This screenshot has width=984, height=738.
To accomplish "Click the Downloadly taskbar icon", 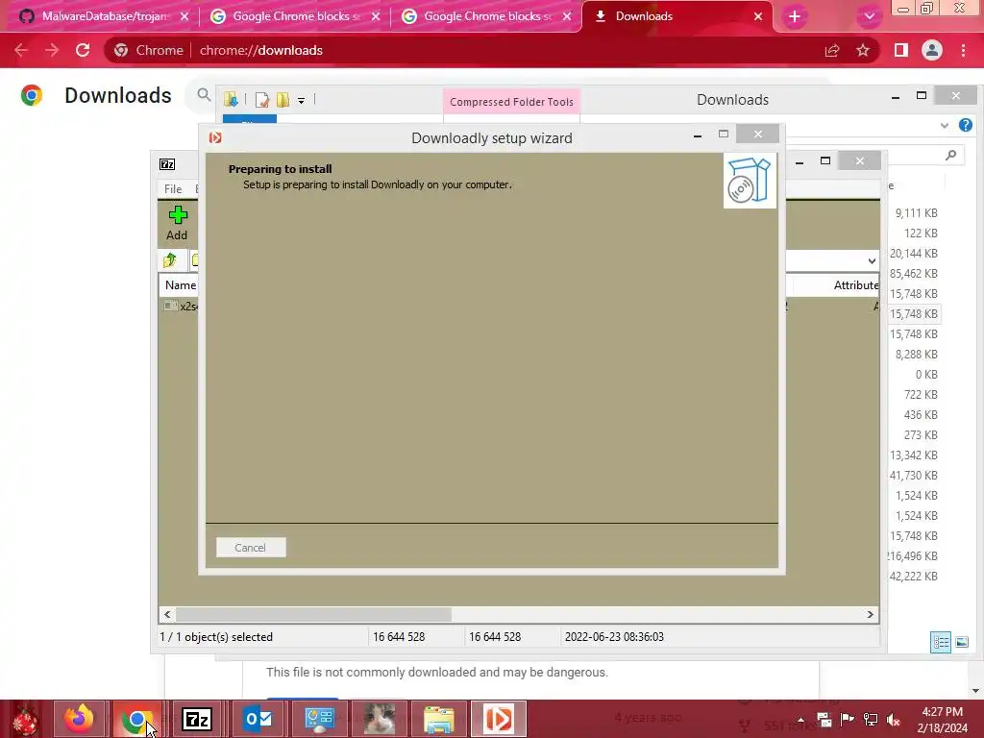I will [x=499, y=719].
